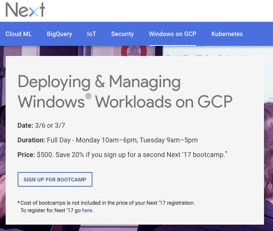Image resolution: width=273 pixels, height=231 pixels.
Task: Select the Windows on GCP tab
Action: [x=172, y=34]
